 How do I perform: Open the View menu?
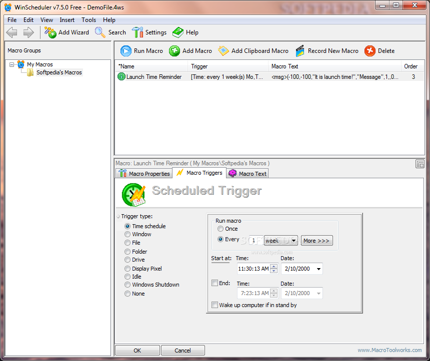[x=46, y=20]
